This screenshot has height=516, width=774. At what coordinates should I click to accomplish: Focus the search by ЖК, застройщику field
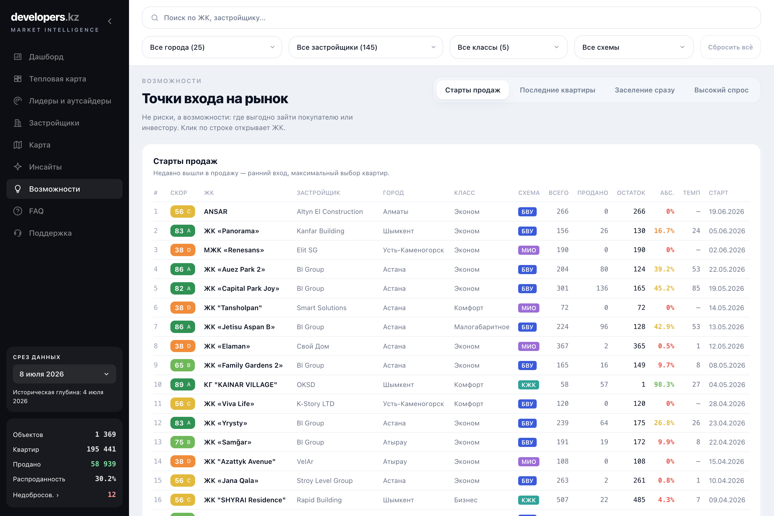pyautogui.click(x=451, y=18)
